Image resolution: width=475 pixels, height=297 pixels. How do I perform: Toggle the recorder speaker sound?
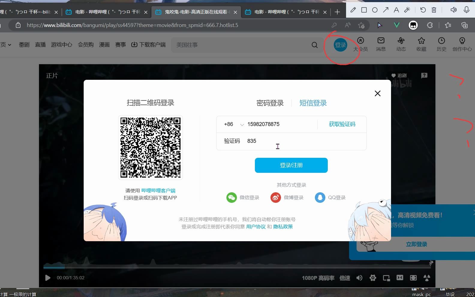pyautogui.click(x=453, y=10)
